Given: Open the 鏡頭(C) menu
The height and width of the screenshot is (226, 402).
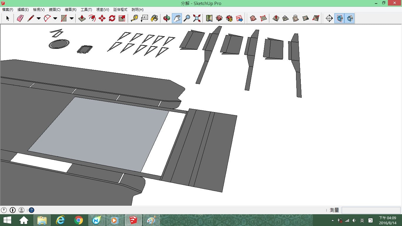Looking at the screenshot, I should [55, 10].
